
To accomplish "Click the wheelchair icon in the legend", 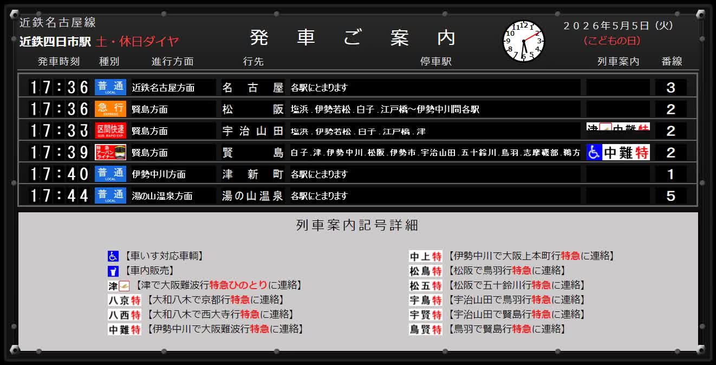I will (x=113, y=257).
